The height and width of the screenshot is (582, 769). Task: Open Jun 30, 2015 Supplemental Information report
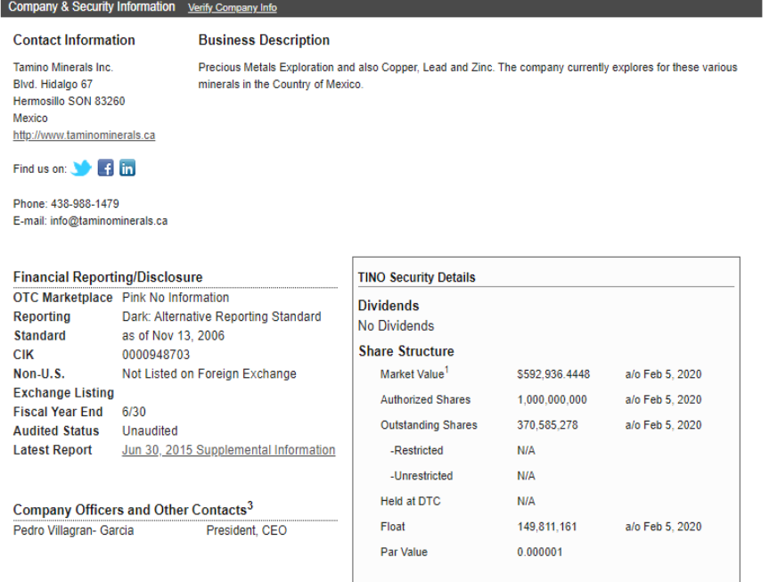coord(228,450)
